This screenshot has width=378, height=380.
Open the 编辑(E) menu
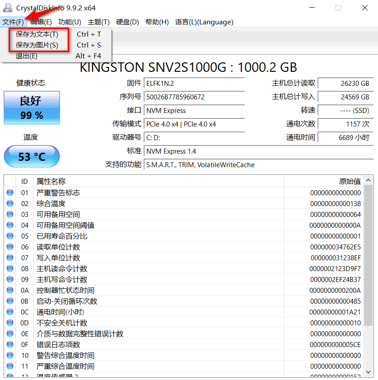click(41, 22)
